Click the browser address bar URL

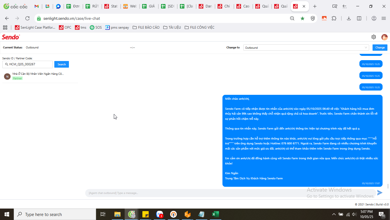click(x=72, y=18)
